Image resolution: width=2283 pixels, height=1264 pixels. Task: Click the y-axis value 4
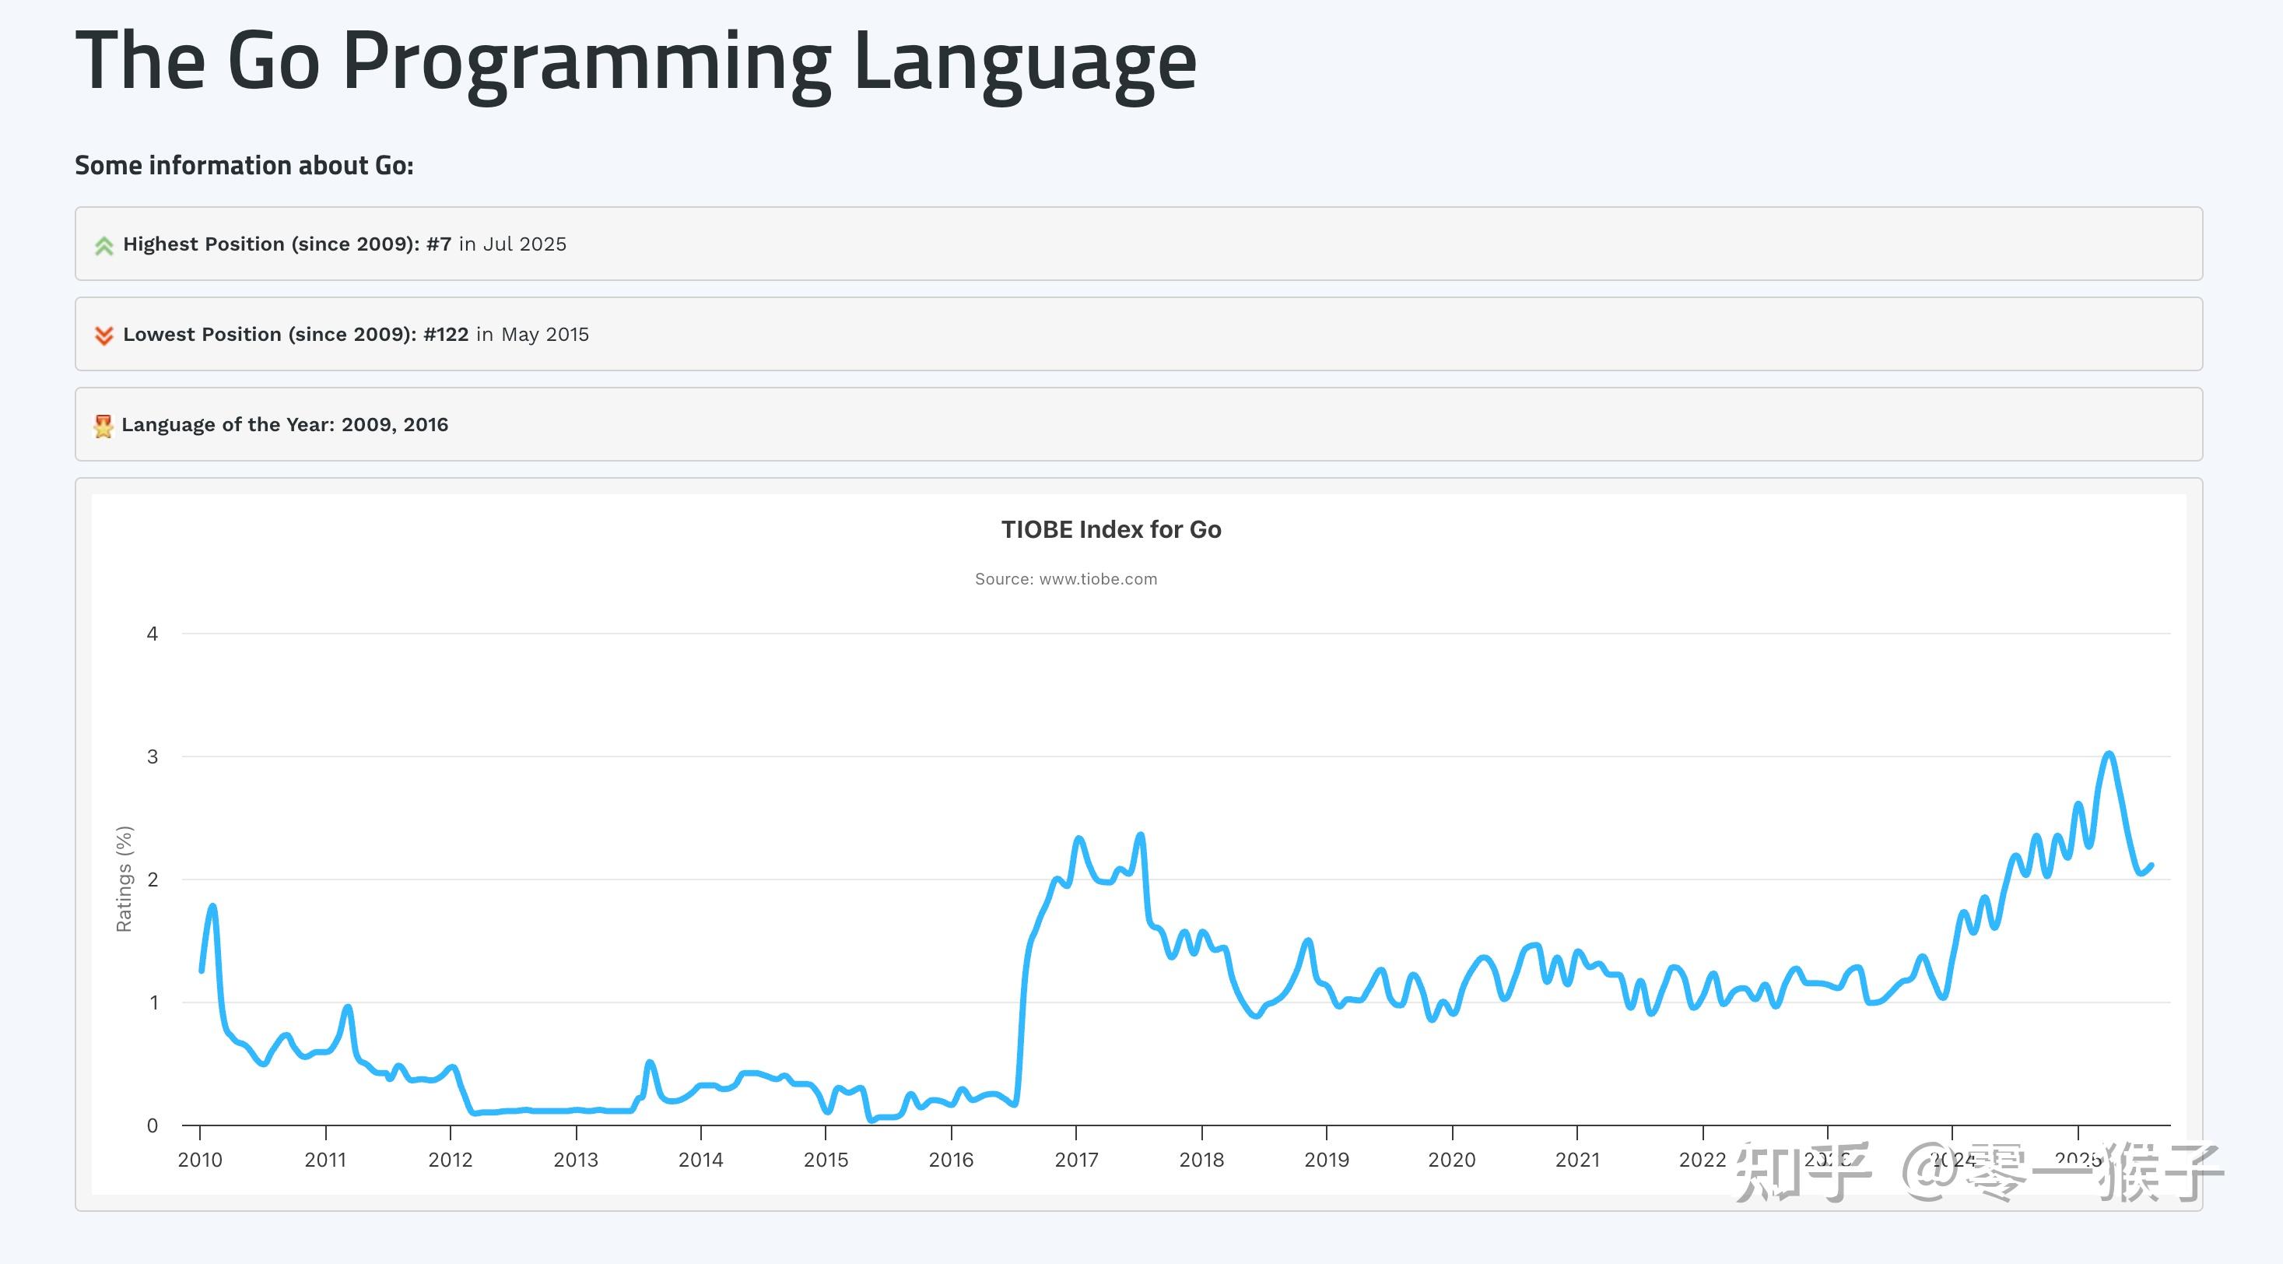tap(153, 634)
